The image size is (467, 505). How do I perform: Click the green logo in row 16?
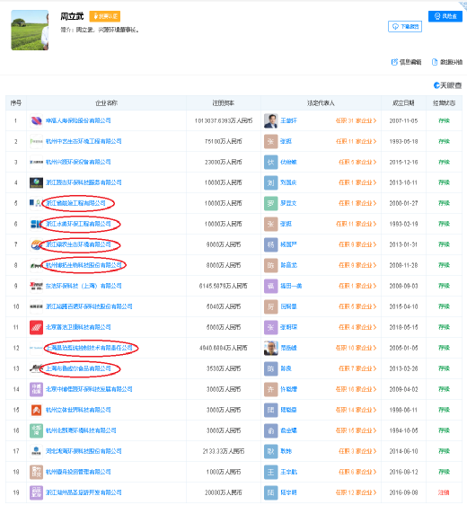36,430
